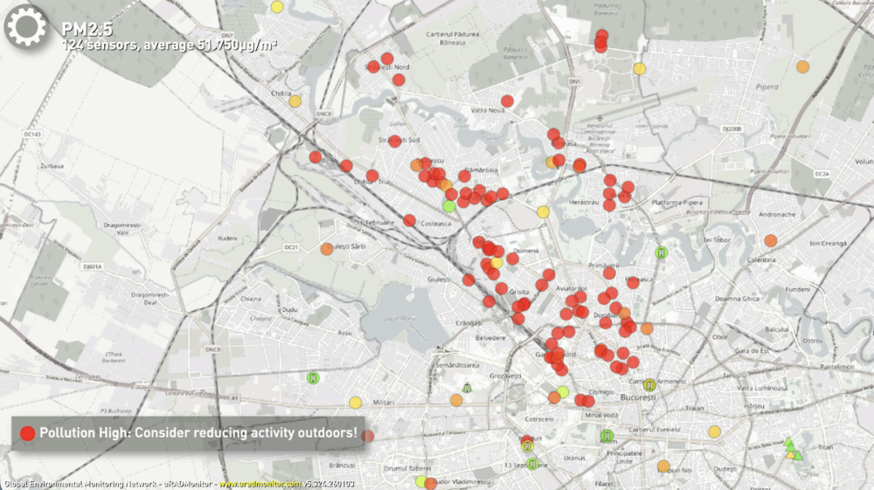Click the orange sensor near Pipera
The height and width of the screenshot is (490, 874).
click(803, 66)
